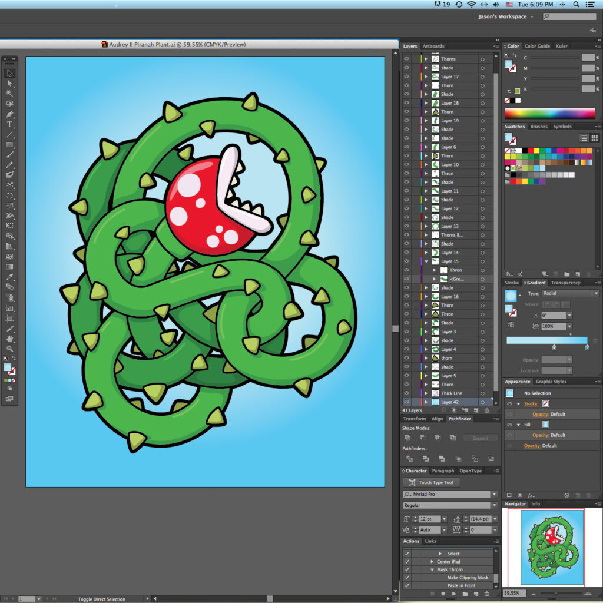Click the Touch Type Tool button
This screenshot has width=603, height=603.
click(x=431, y=483)
